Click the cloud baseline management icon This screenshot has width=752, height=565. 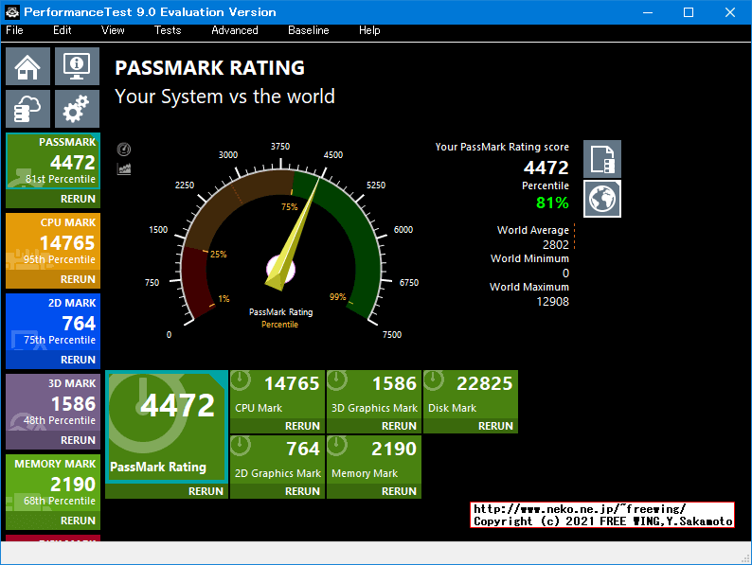[28, 109]
